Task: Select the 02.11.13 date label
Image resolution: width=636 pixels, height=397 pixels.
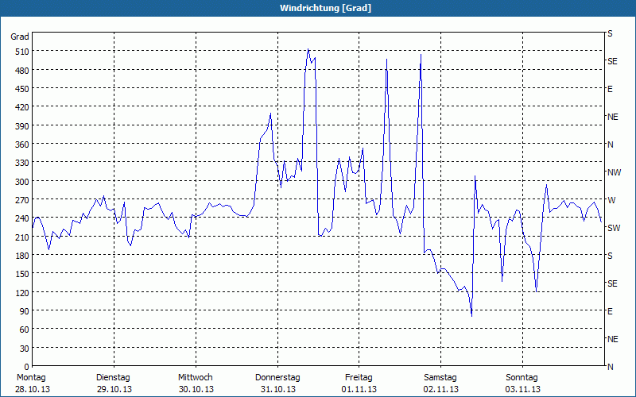Action: 441,390
